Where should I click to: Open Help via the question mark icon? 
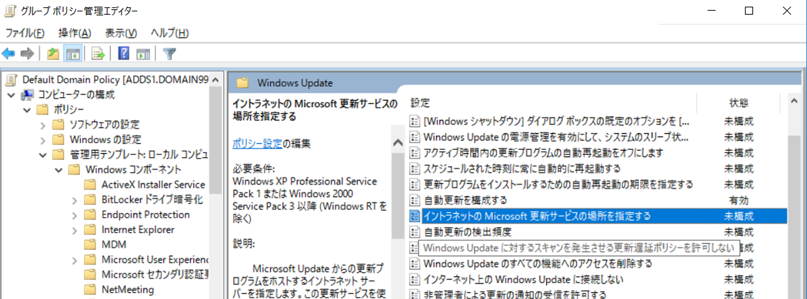point(124,54)
